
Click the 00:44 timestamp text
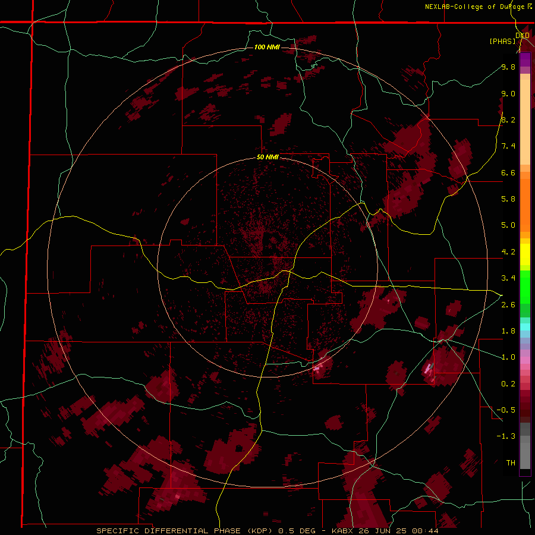(425, 531)
